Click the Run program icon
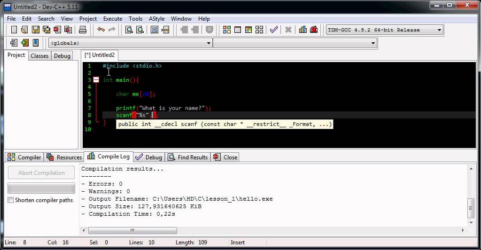The width and height of the screenshot is (481, 250). pyautogui.click(x=237, y=30)
